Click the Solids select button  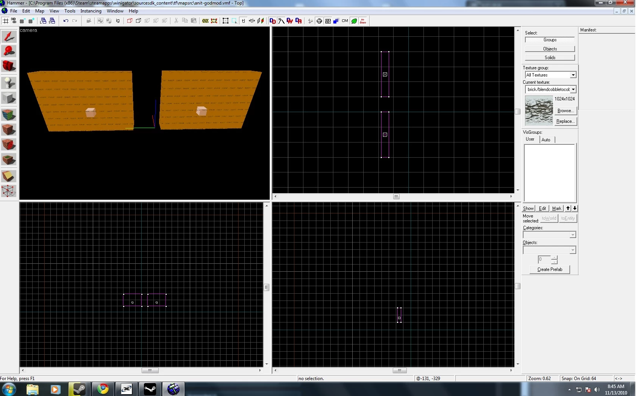[550, 58]
